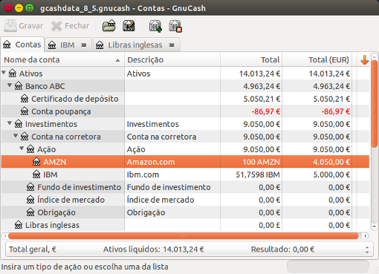Collapse the Ativos account tree
This screenshot has width=379, height=274.
pos(4,73)
